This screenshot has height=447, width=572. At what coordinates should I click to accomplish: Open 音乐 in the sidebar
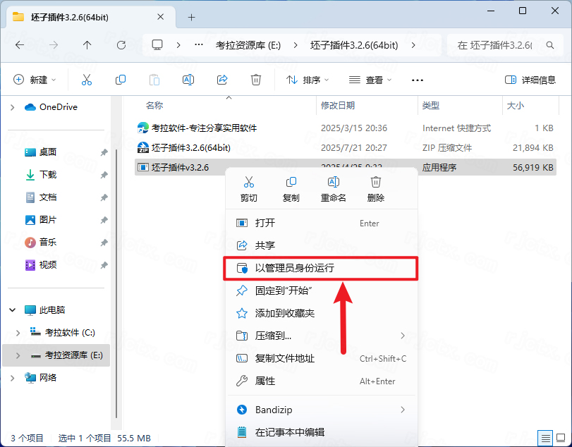[48, 243]
